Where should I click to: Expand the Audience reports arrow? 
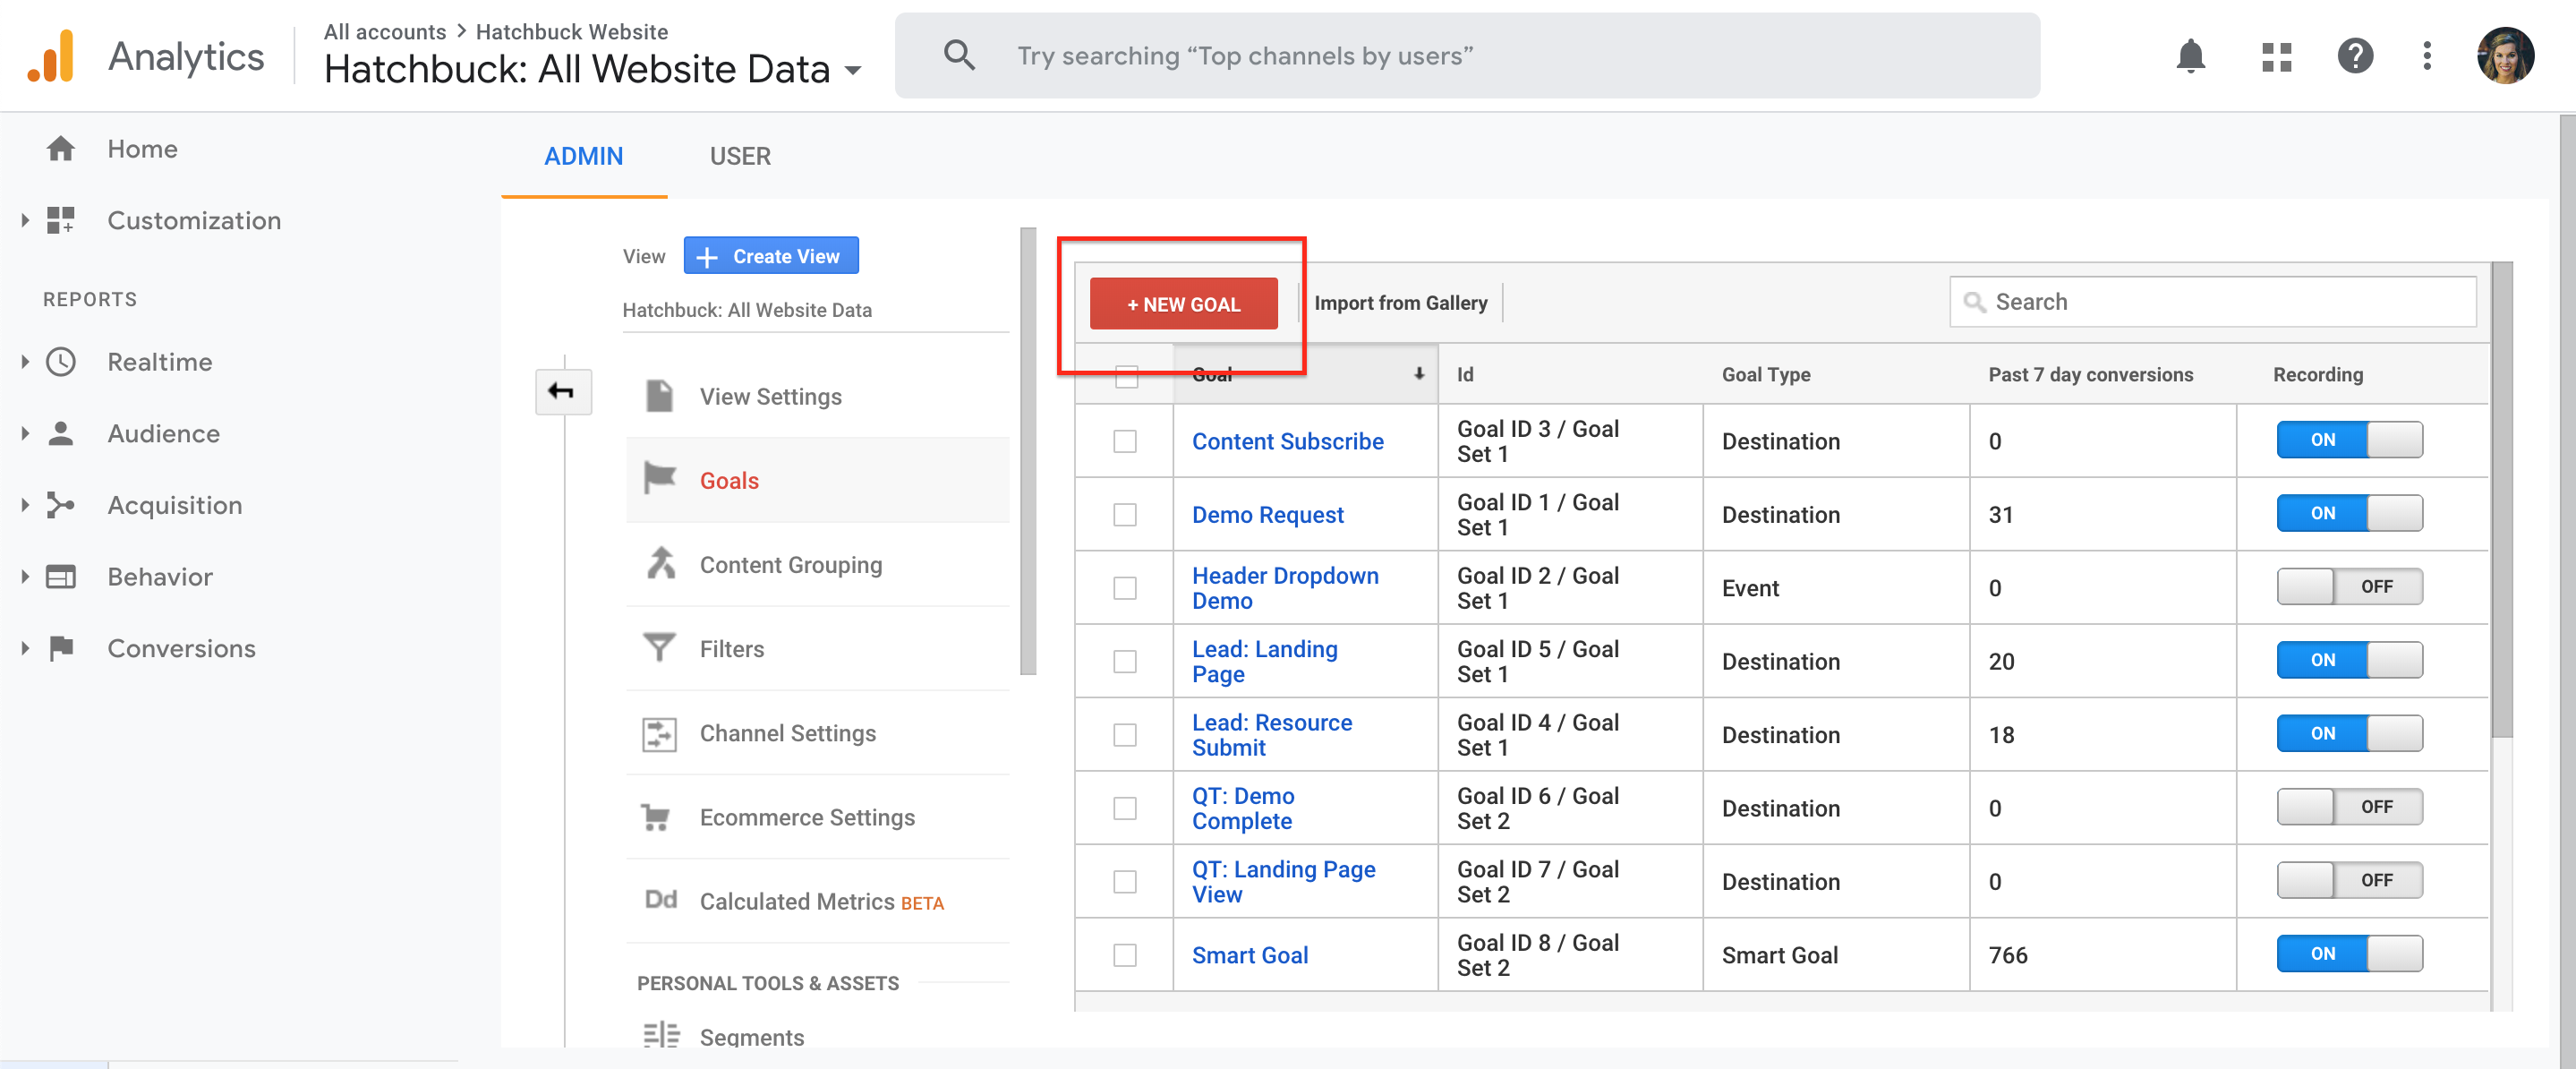25,434
